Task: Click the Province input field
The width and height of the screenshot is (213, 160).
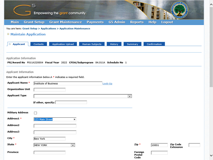Action: point(50,153)
